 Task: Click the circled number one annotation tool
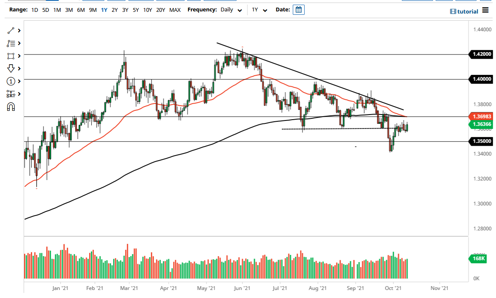point(11,81)
